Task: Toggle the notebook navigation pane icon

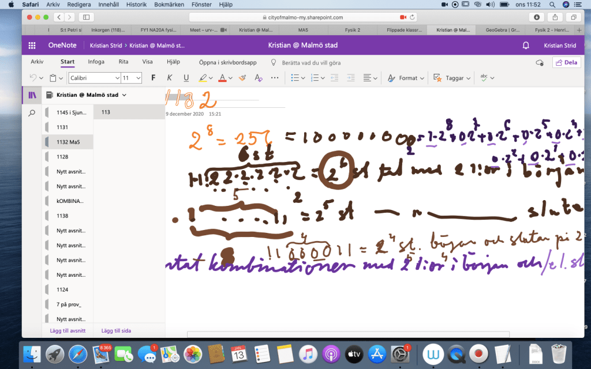Action: click(x=32, y=95)
